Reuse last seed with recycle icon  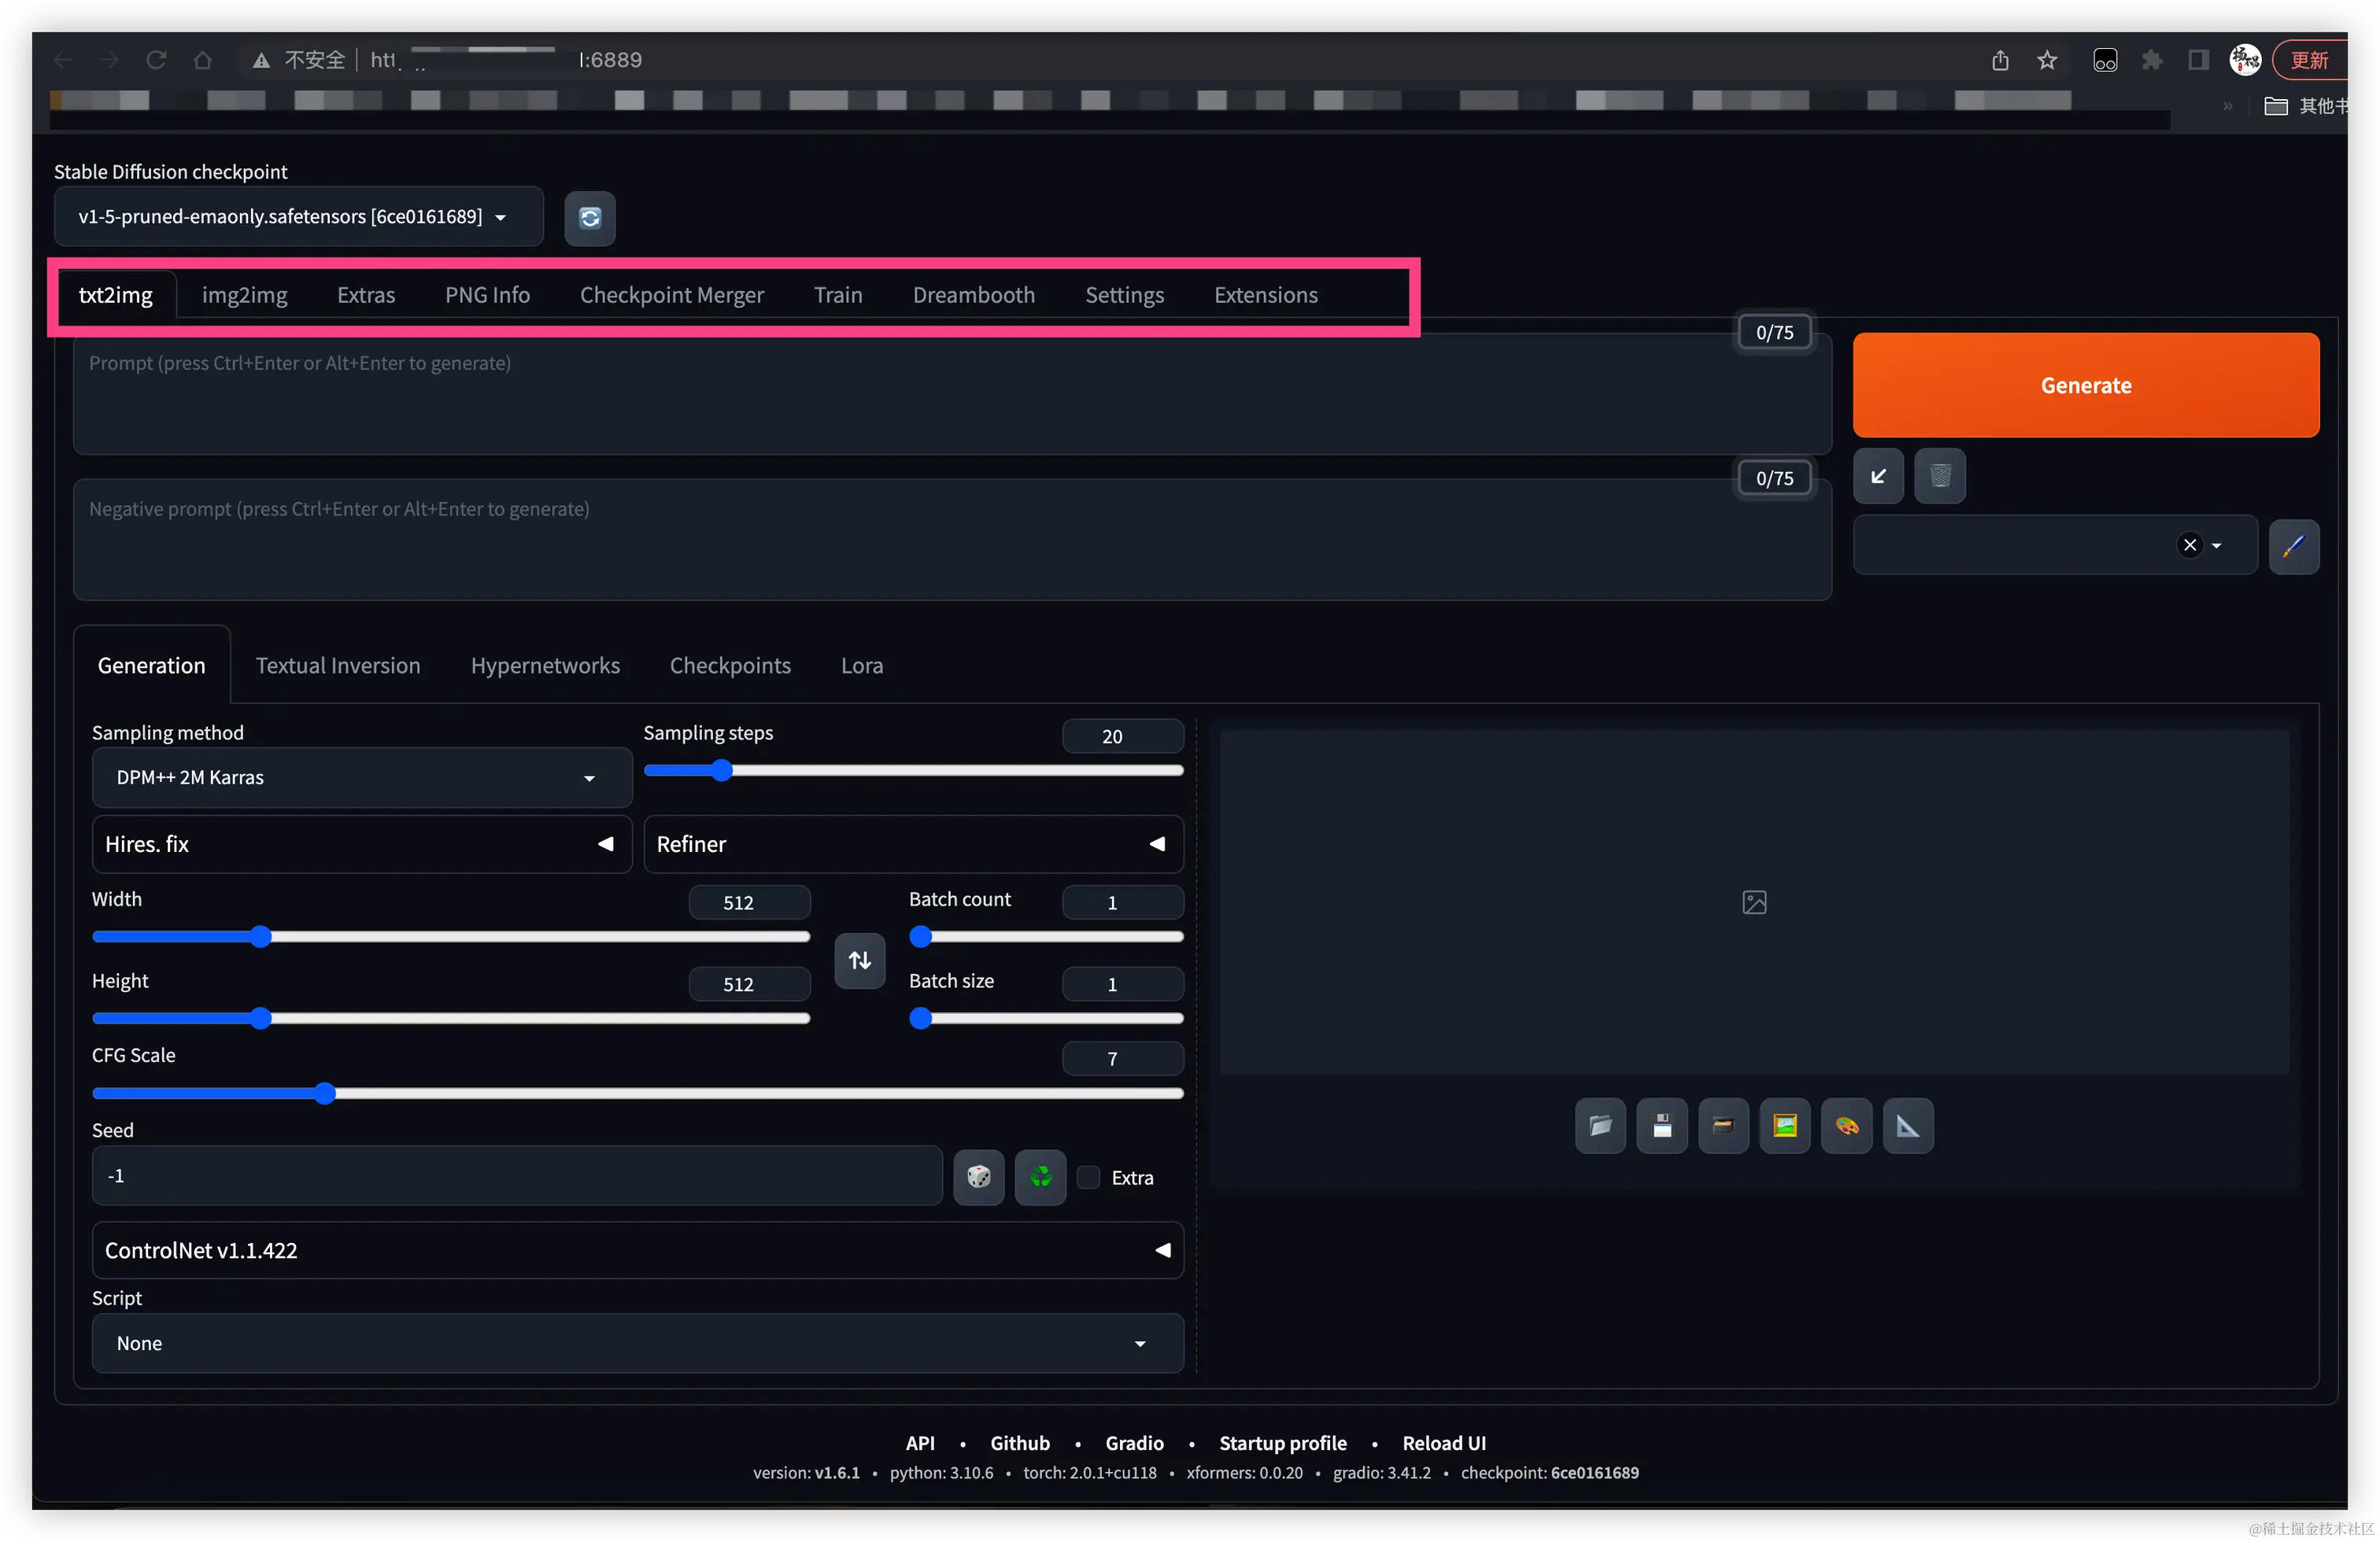pyautogui.click(x=1040, y=1176)
